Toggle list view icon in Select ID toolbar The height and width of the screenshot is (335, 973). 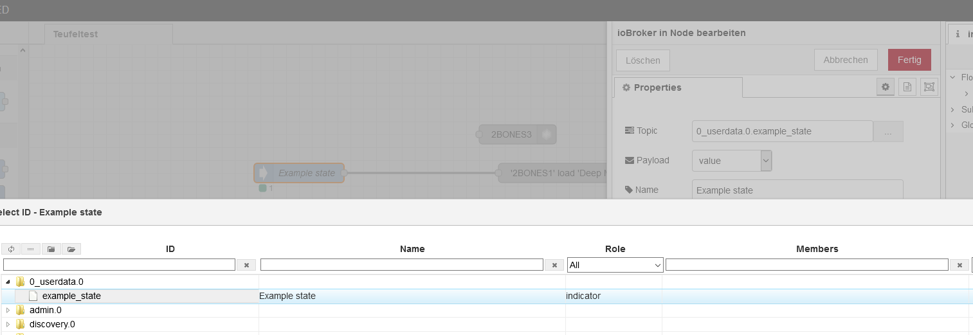click(x=31, y=249)
